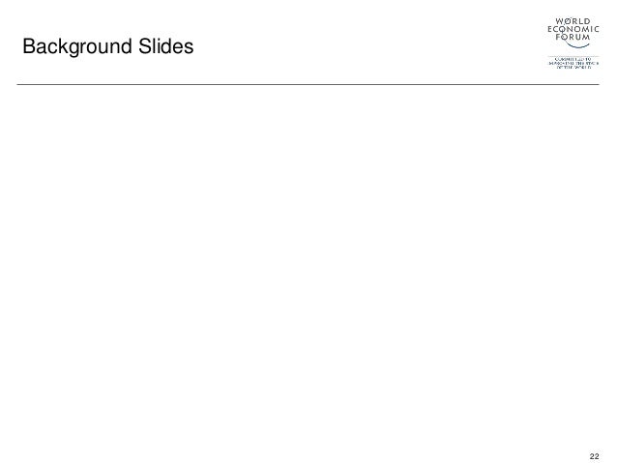Click the slide number 22
Viewport: 617px width, 463px height.
coord(594,456)
